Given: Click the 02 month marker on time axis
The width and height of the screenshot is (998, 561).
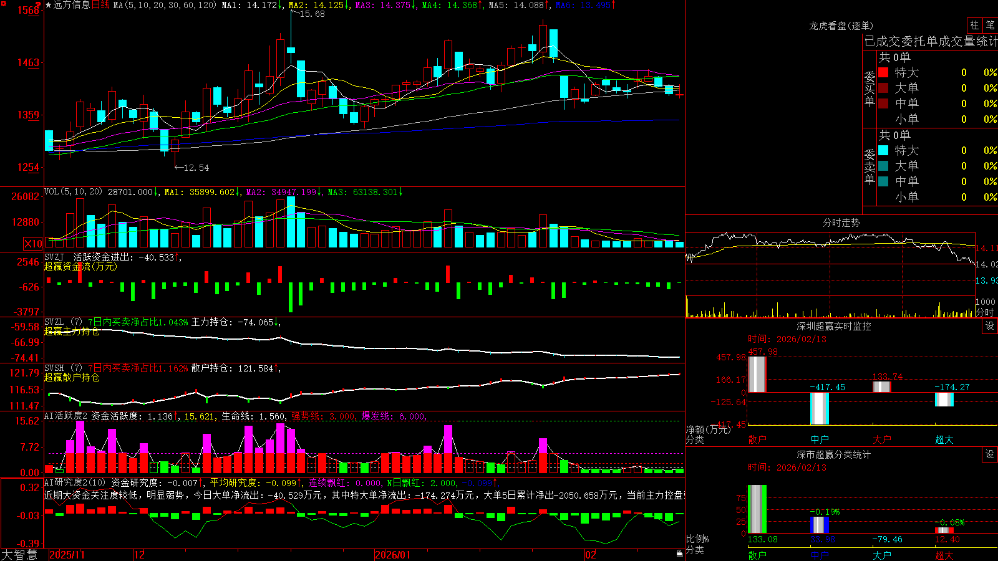Looking at the screenshot, I should click(590, 555).
